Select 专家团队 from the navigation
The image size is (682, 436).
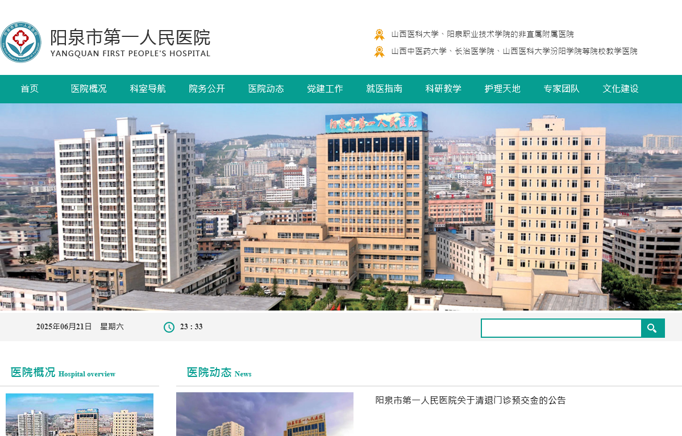[x=562, y=89]
